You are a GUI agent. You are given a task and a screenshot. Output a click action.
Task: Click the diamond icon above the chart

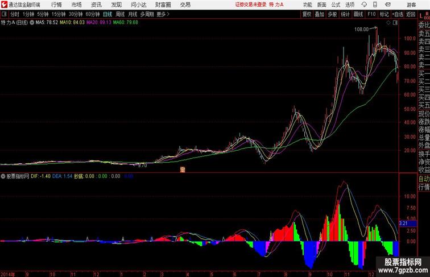pyautogui.click(x=388, y=23)
